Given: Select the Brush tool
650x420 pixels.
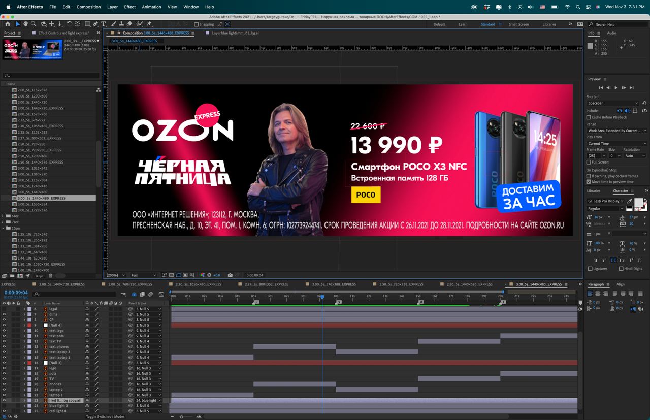Looking at the screenshot, I should [114, 24].
